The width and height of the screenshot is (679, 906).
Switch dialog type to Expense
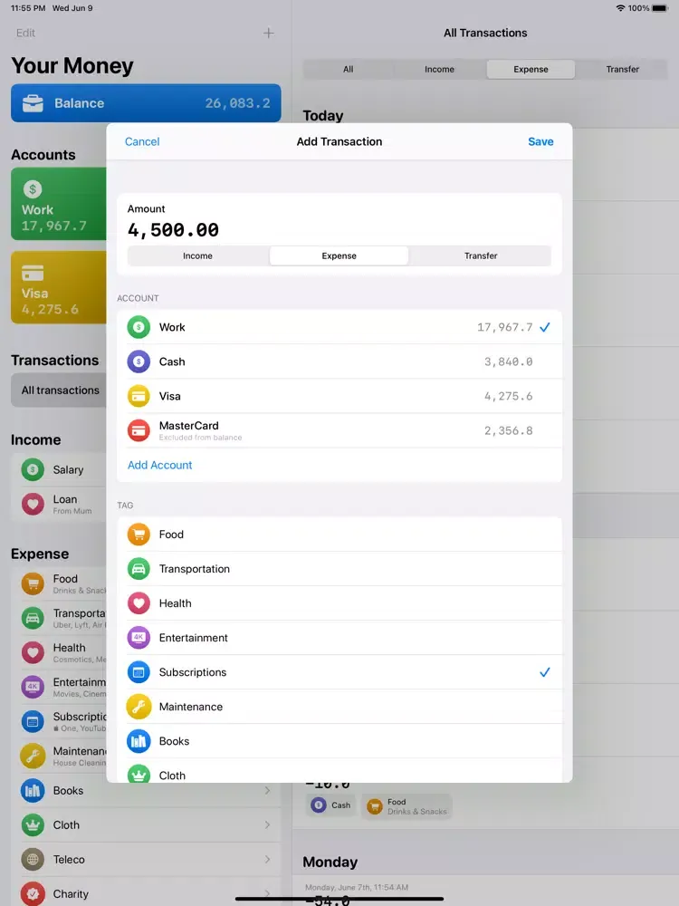pos(339,256)
